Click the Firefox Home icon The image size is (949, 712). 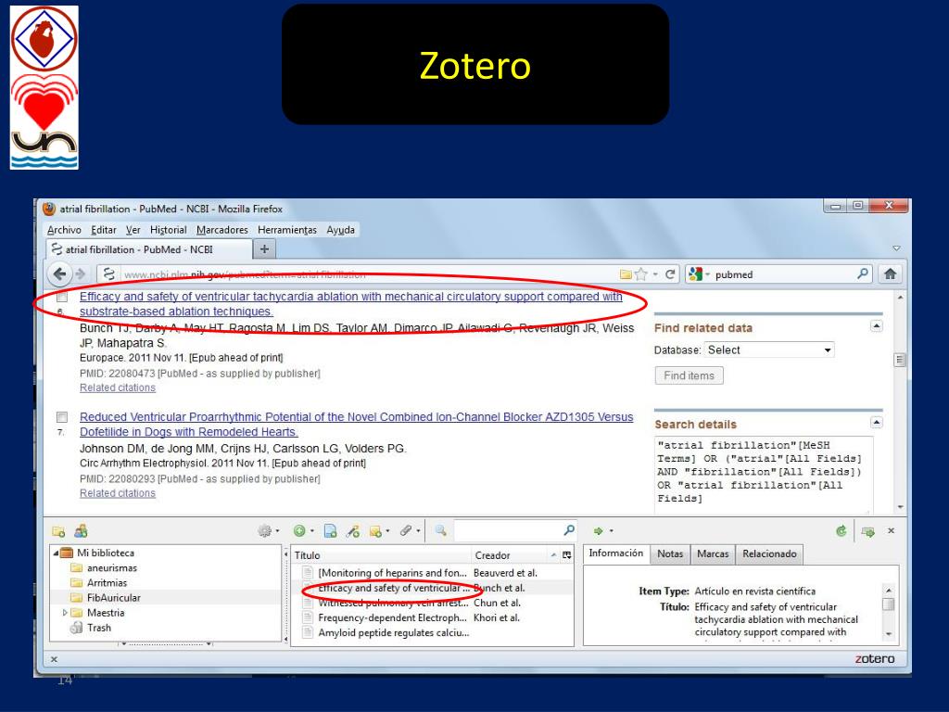[x=891, y=273]
